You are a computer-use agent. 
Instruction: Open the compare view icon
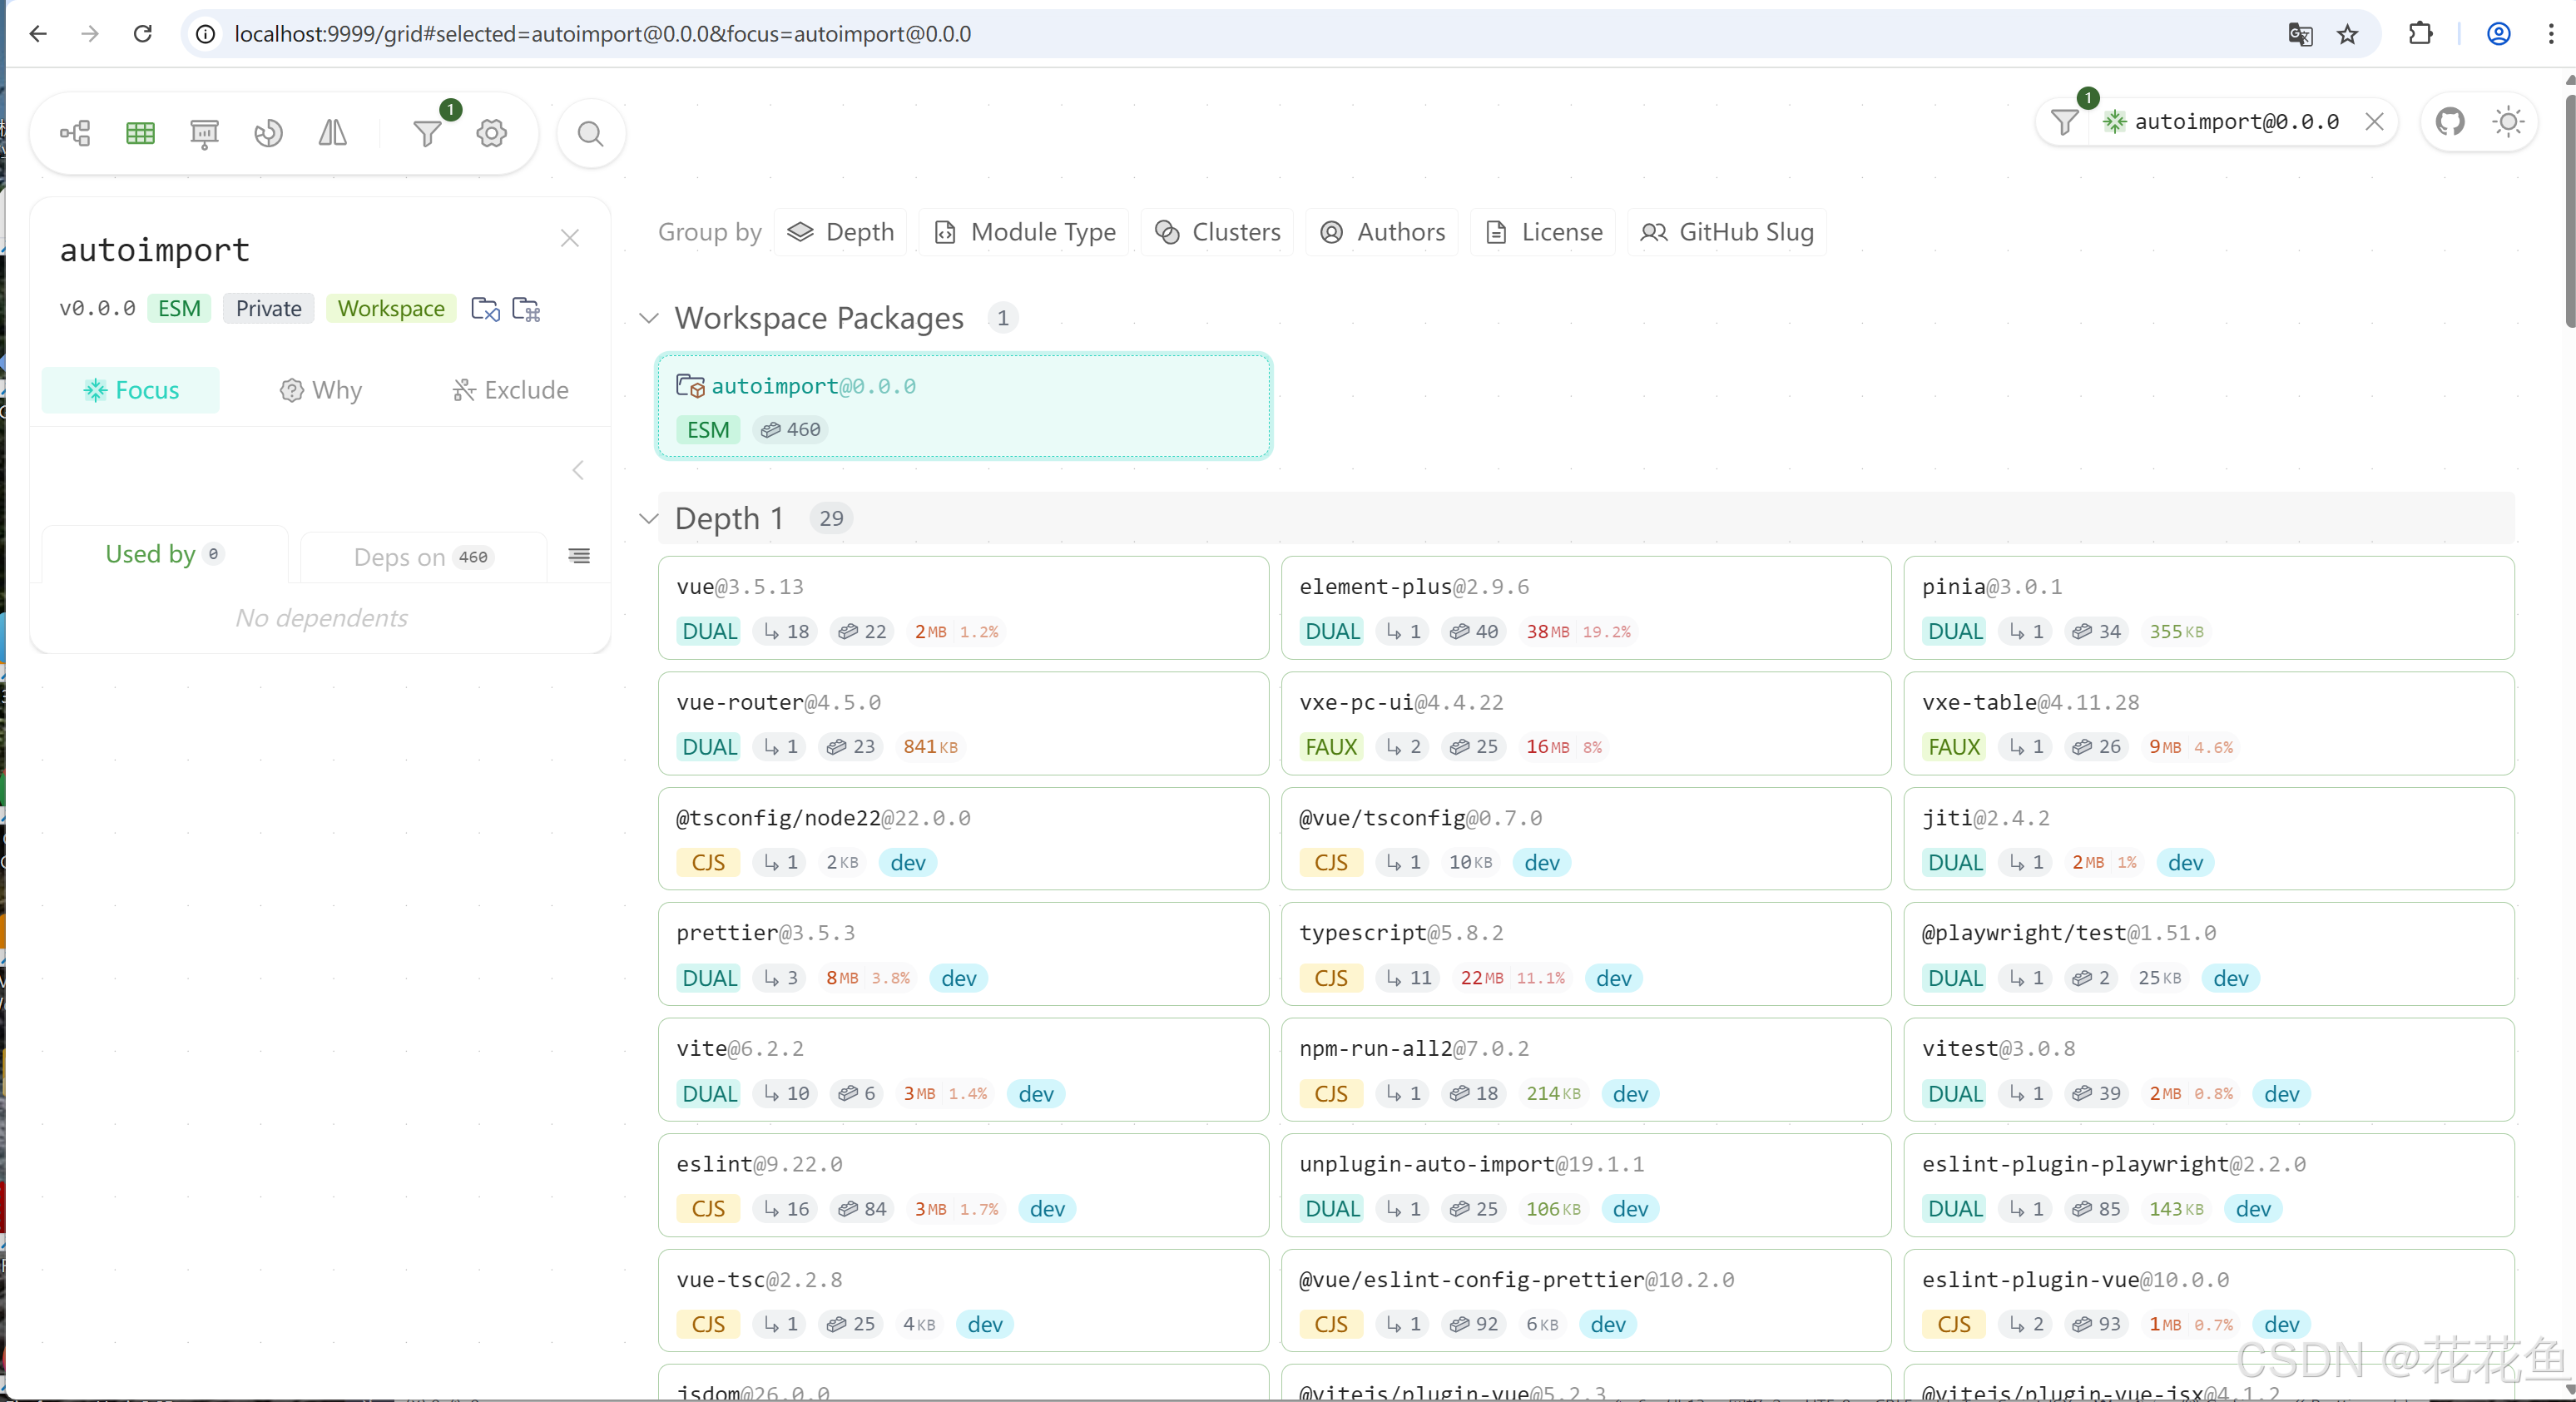pyautogui.click(x=332, y=133)
